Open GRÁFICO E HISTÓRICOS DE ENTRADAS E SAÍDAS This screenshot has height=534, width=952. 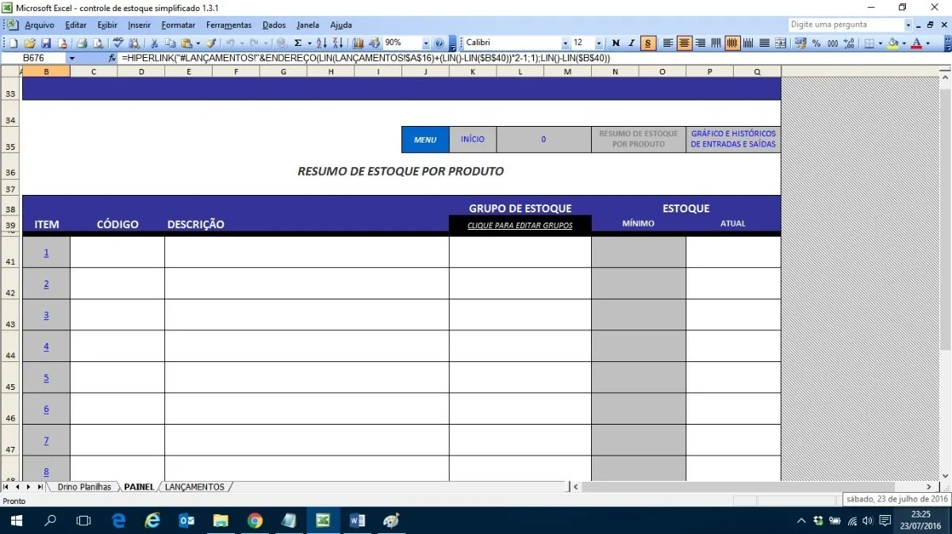click(x=733, y=139)
